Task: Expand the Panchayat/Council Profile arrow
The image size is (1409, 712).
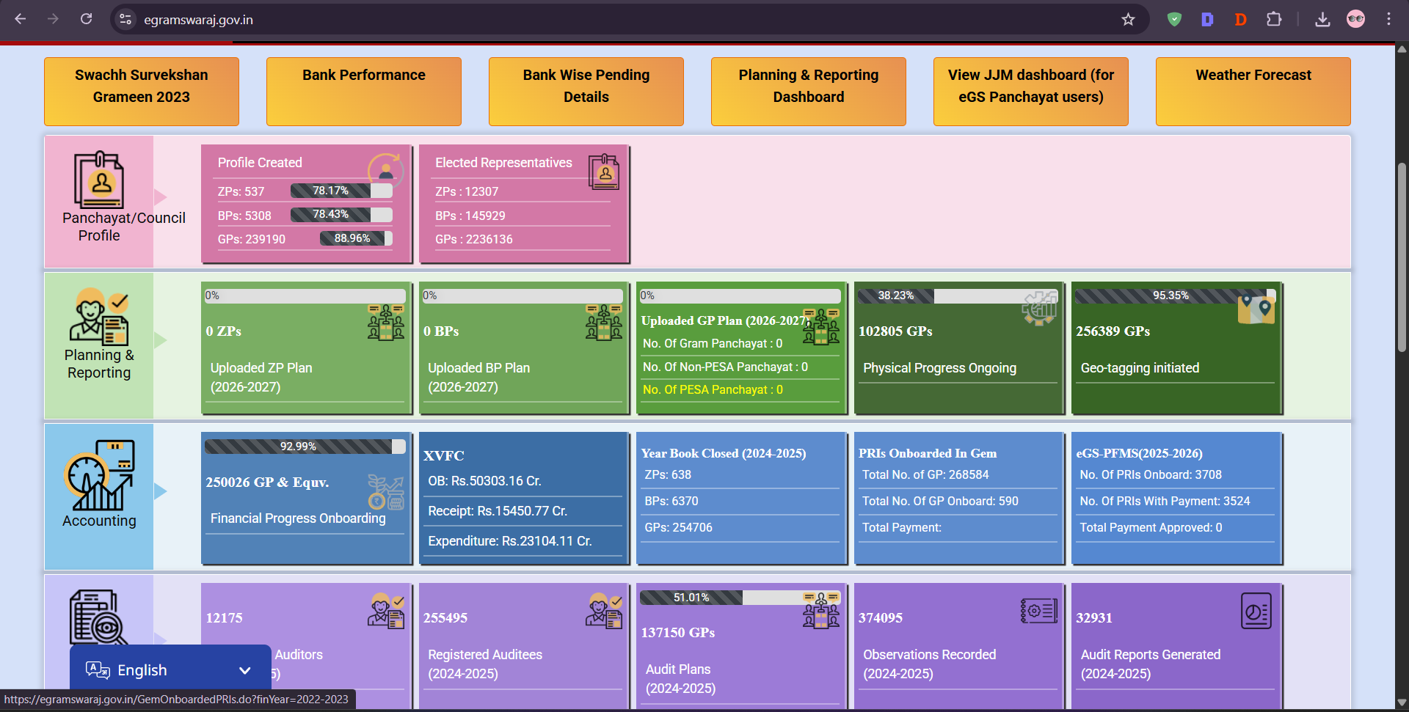Action: pyautogui.click(x=160, y=197)
